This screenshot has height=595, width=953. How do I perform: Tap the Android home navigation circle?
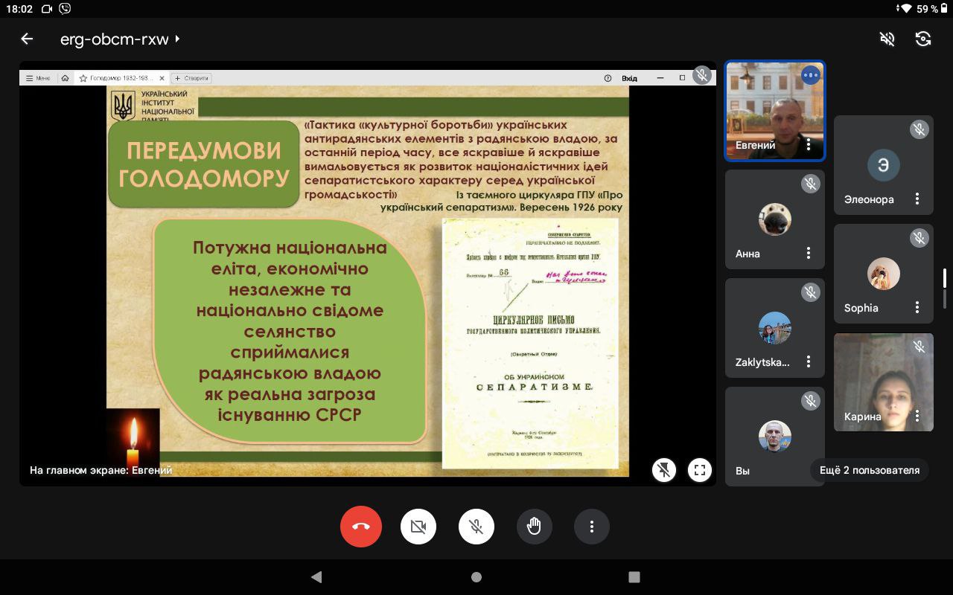[x=476, y=577]
